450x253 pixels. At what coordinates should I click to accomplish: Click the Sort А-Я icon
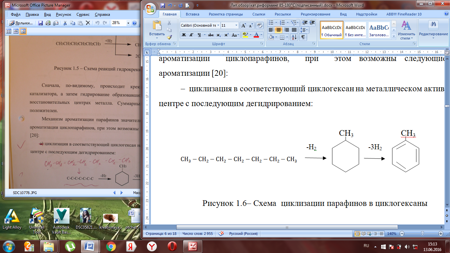click(294, 37)
